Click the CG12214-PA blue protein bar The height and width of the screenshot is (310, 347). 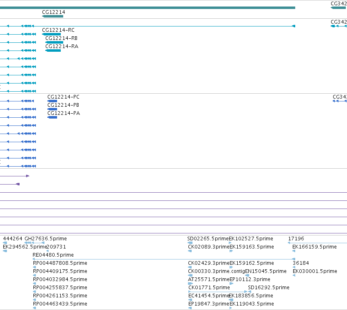click(52, 117)
